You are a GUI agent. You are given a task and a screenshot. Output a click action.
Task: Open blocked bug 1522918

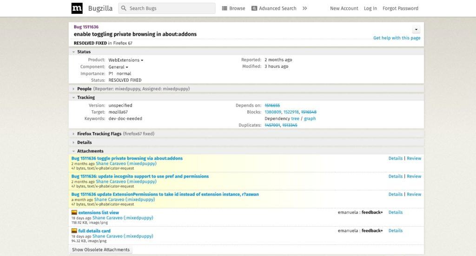pos(291,112)
